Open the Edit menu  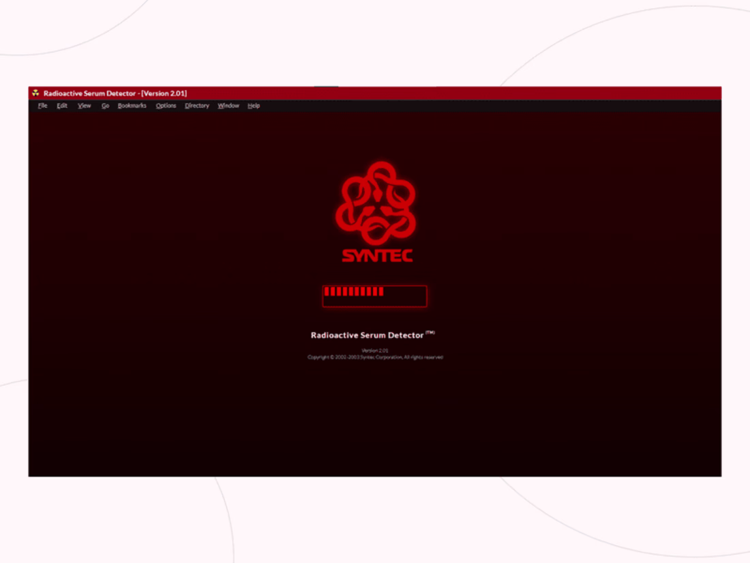click(61, 106)
